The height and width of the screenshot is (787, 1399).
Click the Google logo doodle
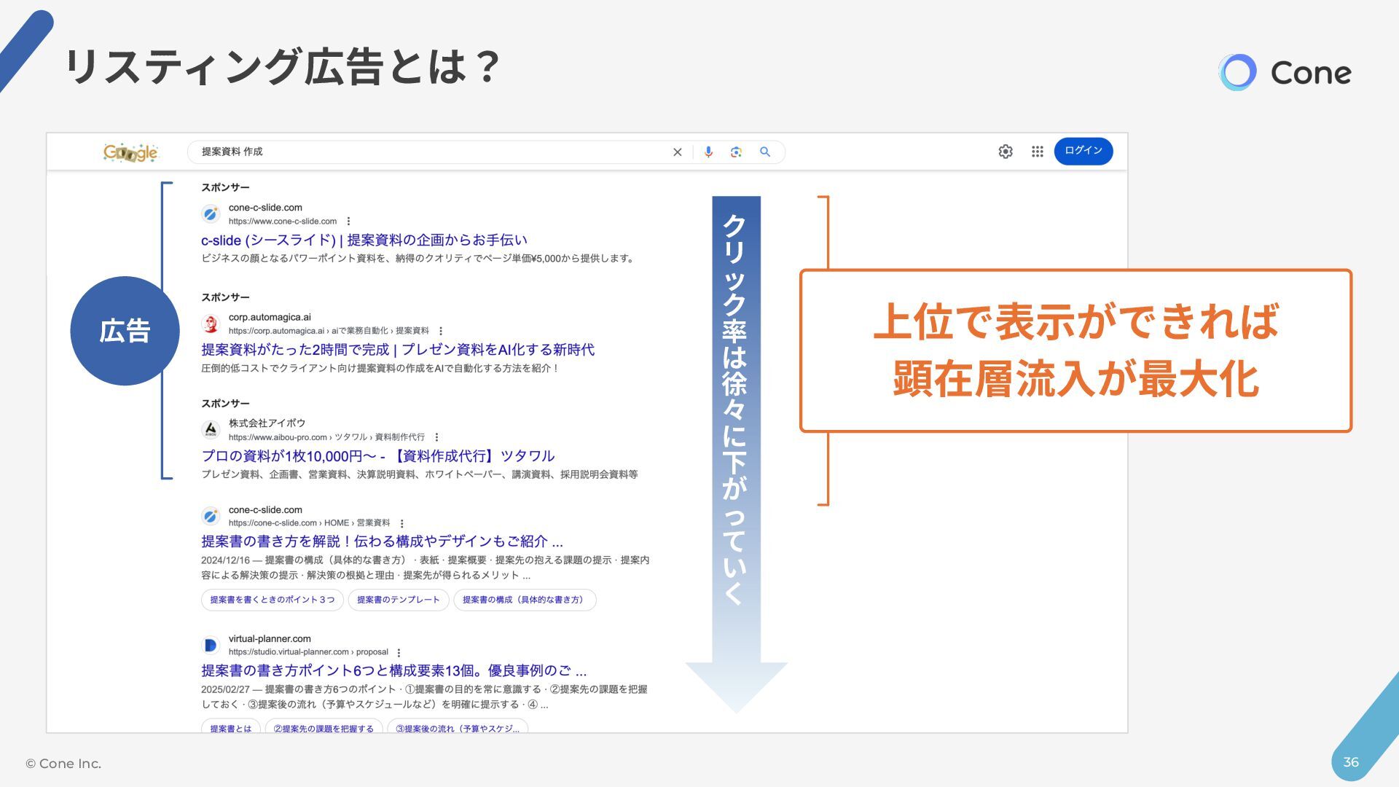pyautogui.click(x=130, y=152)
